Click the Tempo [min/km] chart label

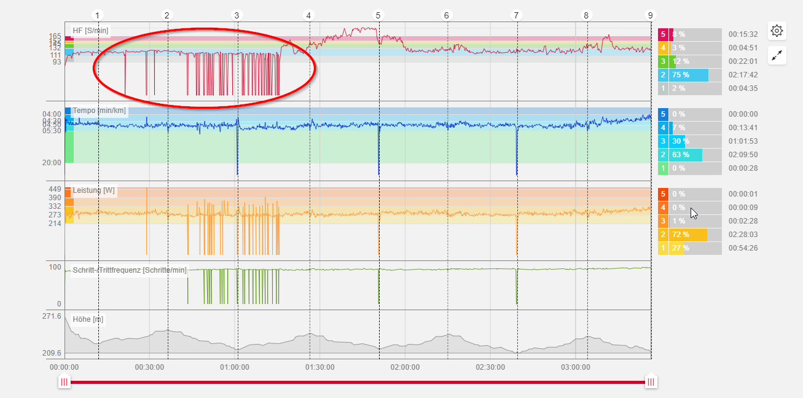(x=99, y=111)
